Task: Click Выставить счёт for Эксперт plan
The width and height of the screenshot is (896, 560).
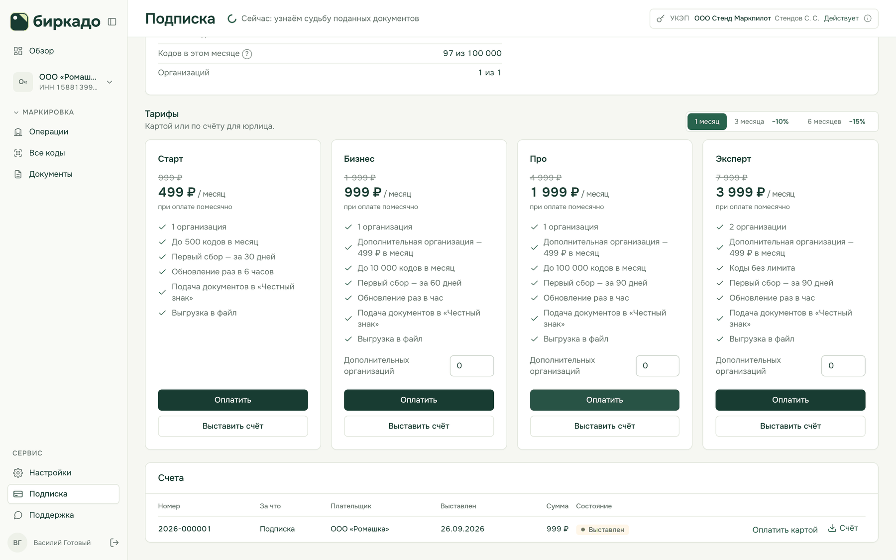Action: [x=790, y=426]
